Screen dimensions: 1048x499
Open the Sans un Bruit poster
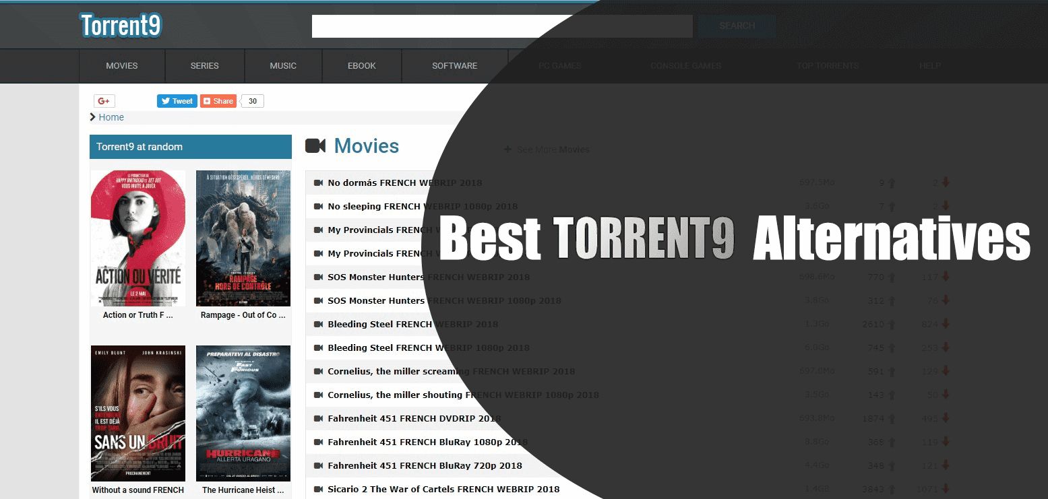coord(138,413)
